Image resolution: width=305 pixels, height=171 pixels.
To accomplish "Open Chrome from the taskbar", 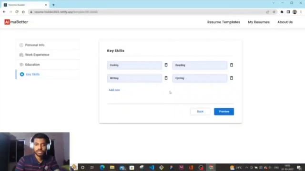I will tap(211, 168).
